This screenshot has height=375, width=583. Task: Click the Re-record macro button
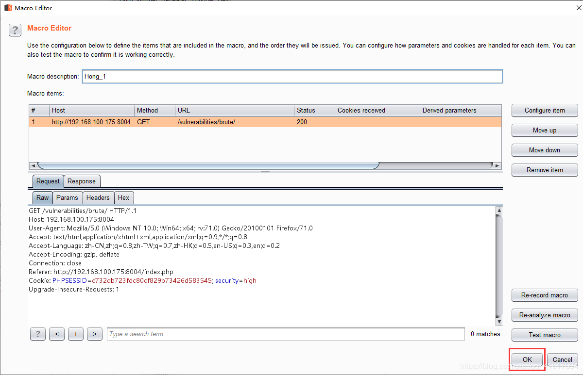pos(545,295)
